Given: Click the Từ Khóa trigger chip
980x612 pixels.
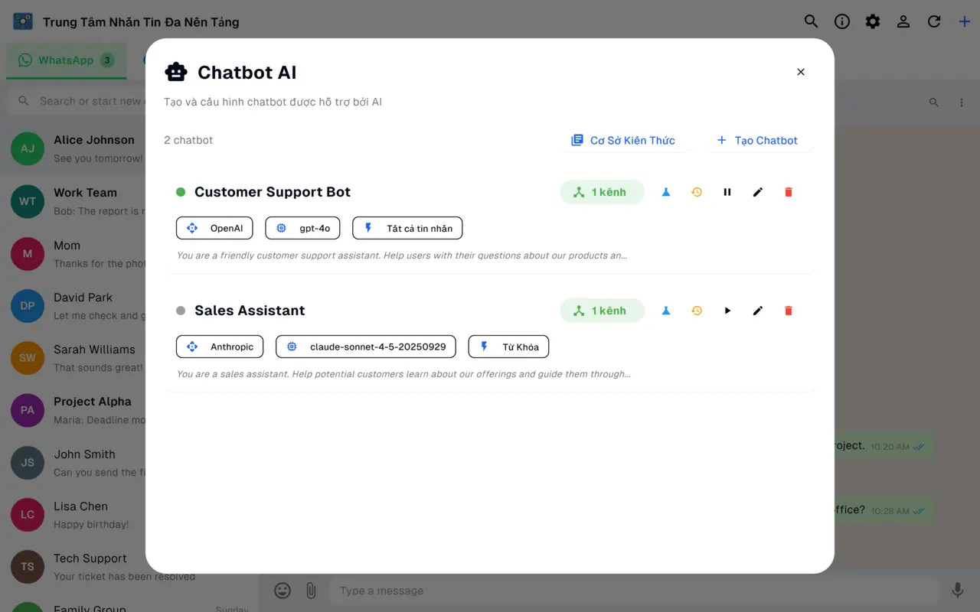Looking at the screenshot, I should tap(508, 347).
